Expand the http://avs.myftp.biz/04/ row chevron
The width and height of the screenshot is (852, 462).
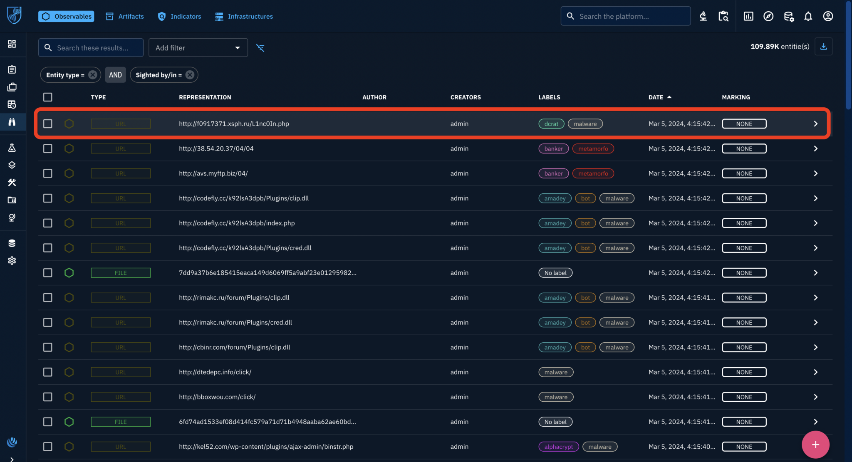click(x=815, y=173)
